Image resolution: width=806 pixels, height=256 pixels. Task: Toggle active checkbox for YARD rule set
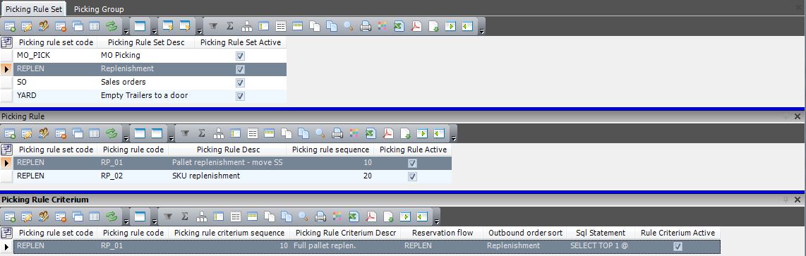(x=240, y=96)
